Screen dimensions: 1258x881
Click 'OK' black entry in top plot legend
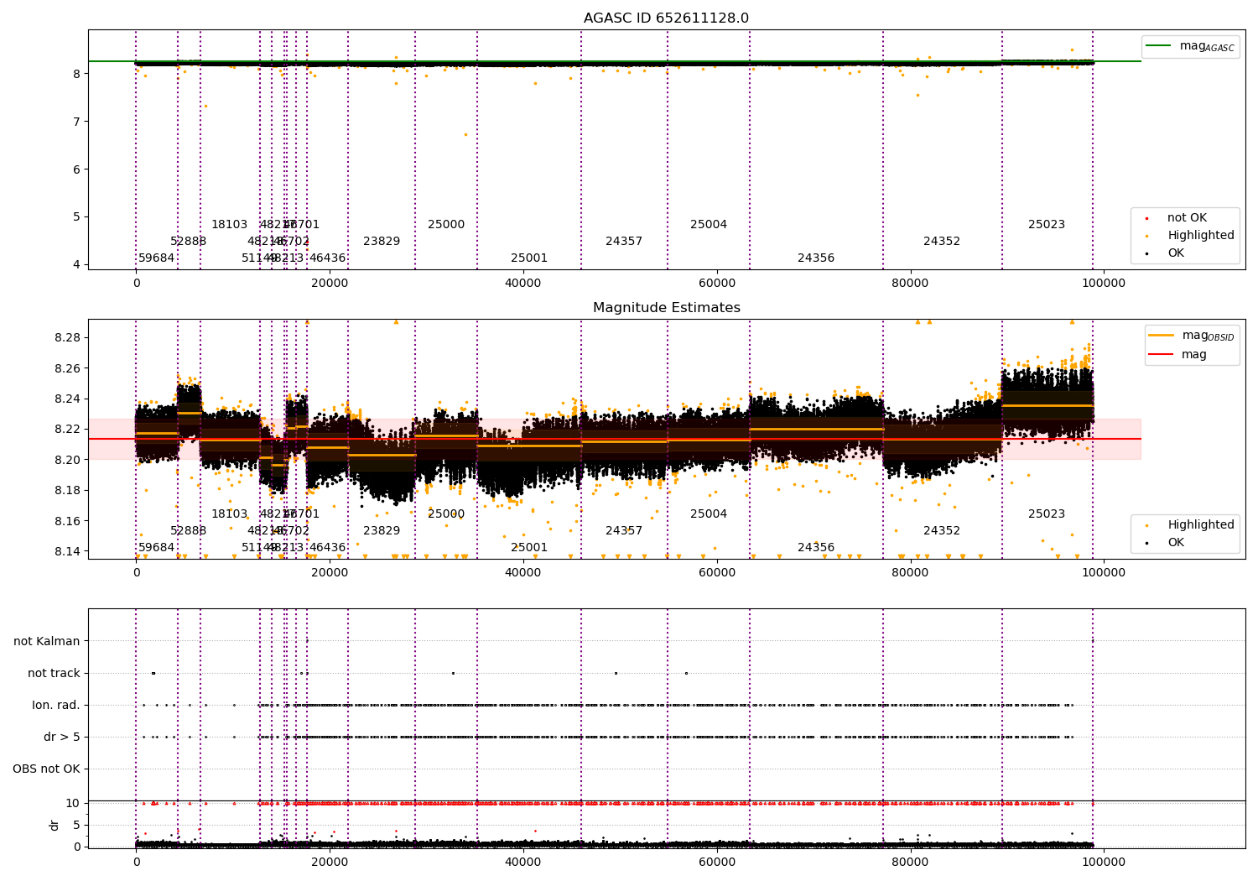point(1176,253)
